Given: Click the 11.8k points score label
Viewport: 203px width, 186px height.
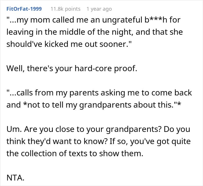Looking at the screenshot, I should [x=66, y=9].
